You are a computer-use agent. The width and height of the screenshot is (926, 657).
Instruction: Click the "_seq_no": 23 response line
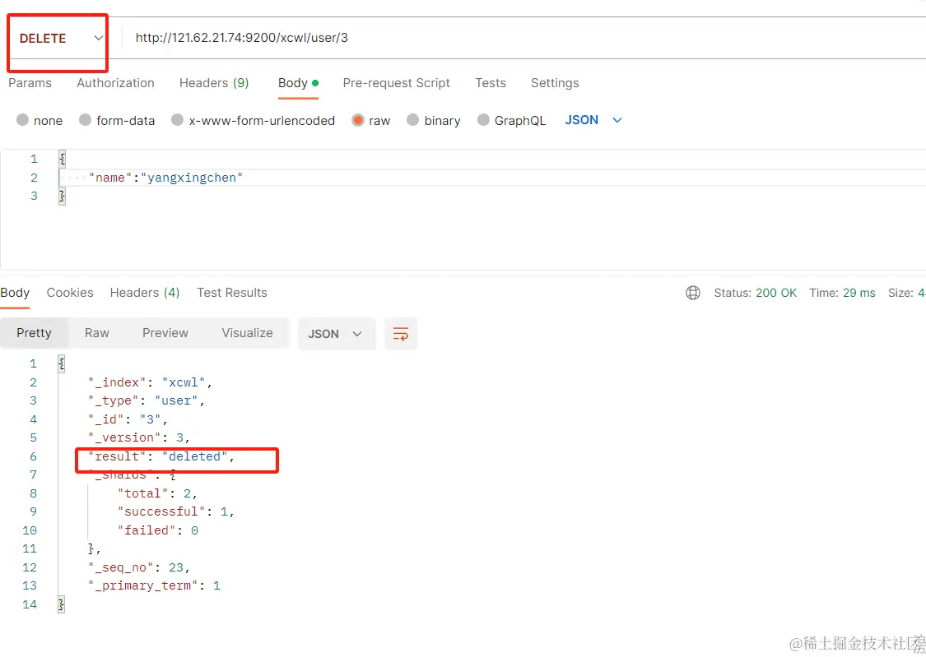click(139, 567)
